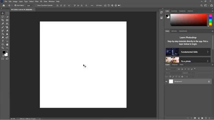Open the Edit Toolbar three-dots button

pos(7,48)
